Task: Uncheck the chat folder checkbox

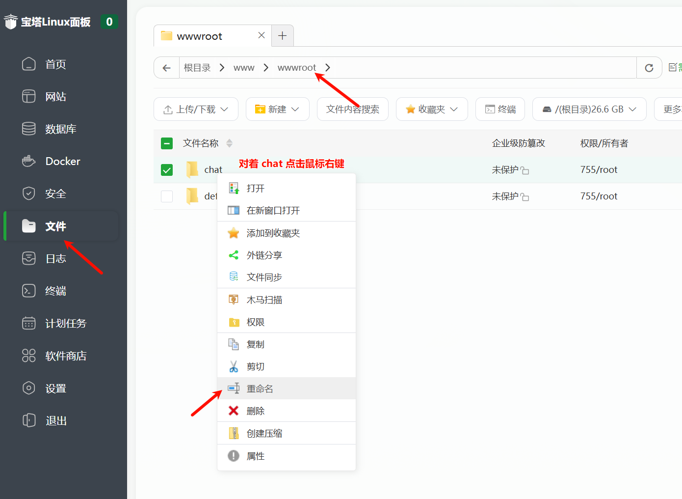Action: pyautogui.click(x=167, y=170)
